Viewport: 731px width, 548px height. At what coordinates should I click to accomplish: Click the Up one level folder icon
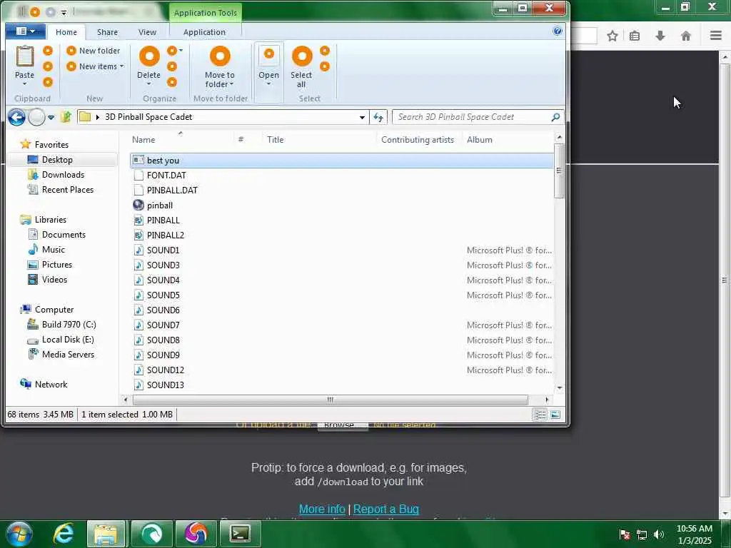coord(66,117)
